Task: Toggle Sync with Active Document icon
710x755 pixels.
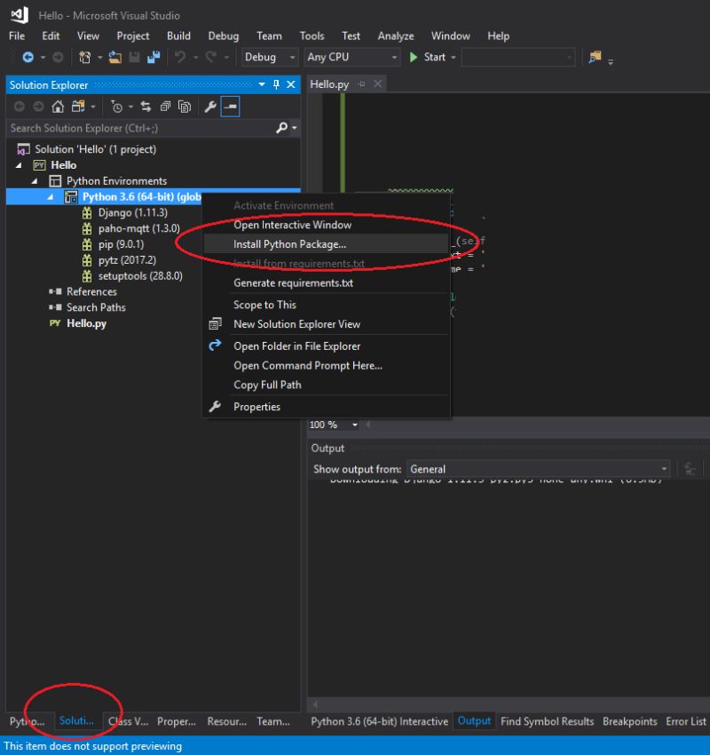Action: [x=146, y=107]
